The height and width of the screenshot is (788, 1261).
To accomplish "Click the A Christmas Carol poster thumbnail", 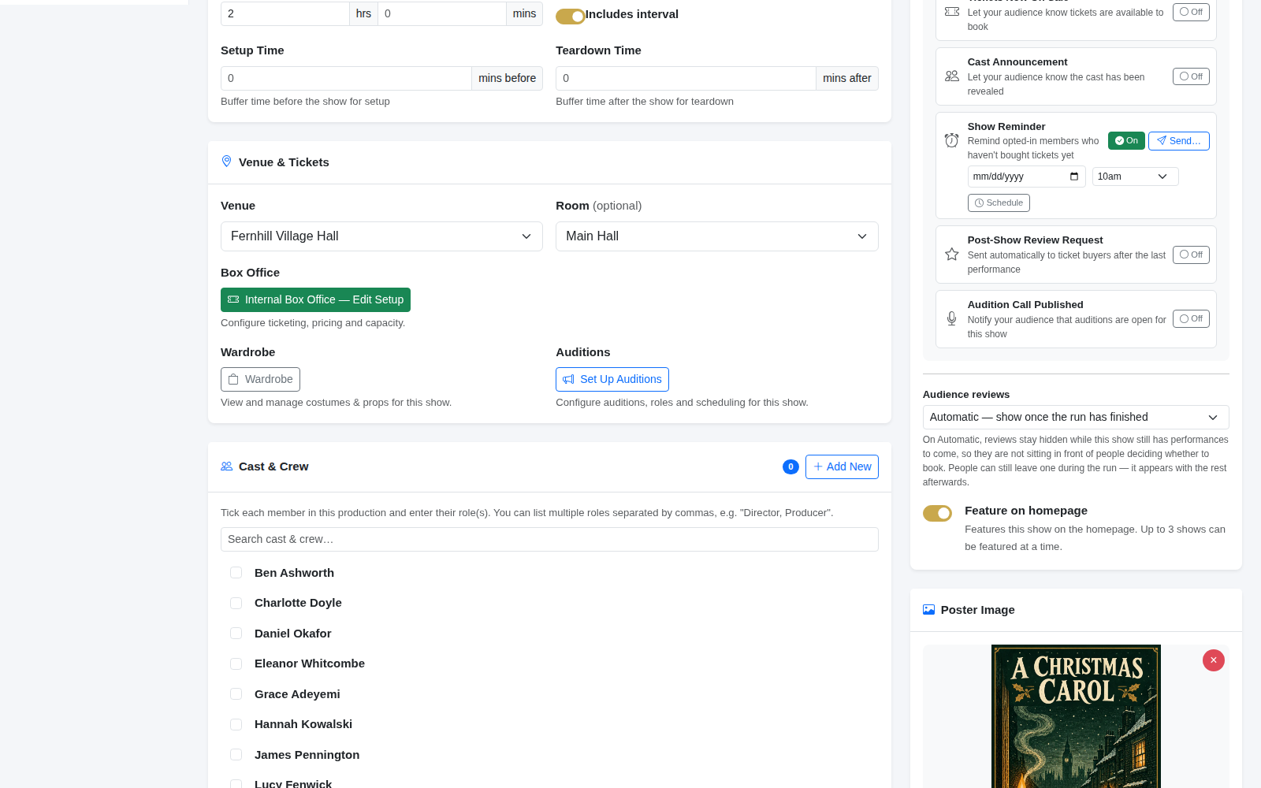I will pos(1076,716).
